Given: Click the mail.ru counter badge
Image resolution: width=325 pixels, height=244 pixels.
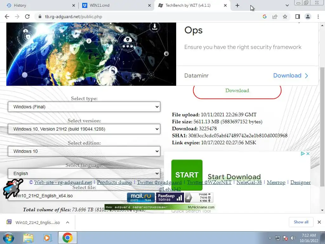Looking at the screenshot, I should click(x=141, y=198).
